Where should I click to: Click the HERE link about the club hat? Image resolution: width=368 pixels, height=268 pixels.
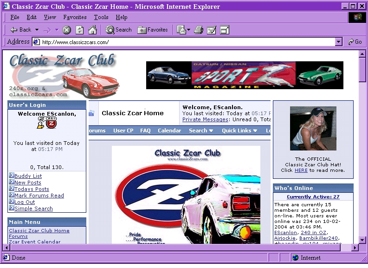(301, 170)
